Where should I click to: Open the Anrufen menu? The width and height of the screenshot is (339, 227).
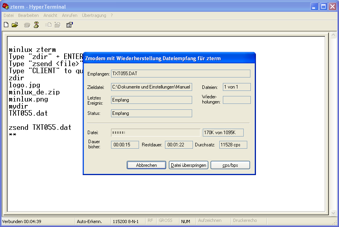(69, 15)
